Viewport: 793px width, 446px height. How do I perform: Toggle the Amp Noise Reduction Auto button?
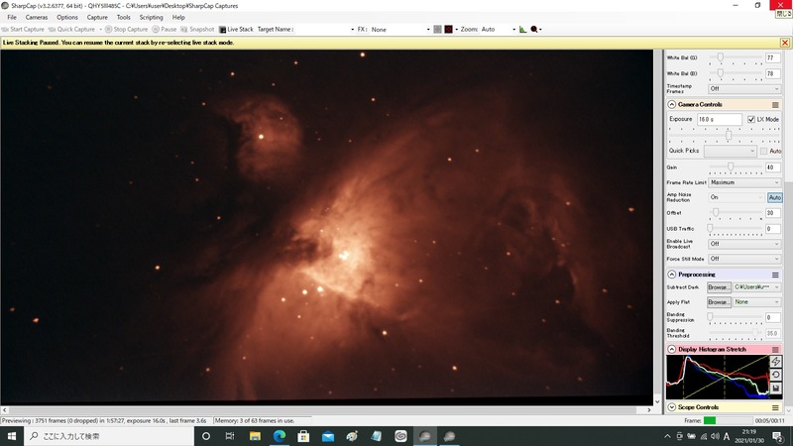pos(775,197)
